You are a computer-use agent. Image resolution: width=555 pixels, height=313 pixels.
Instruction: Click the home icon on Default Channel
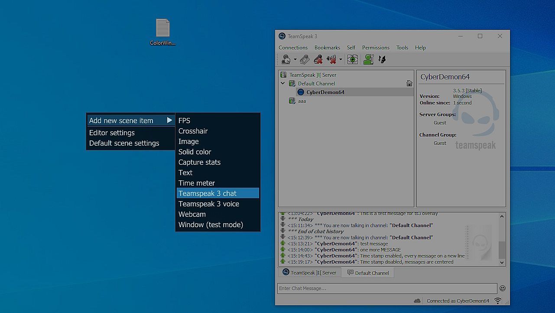[x=409, y=83]
